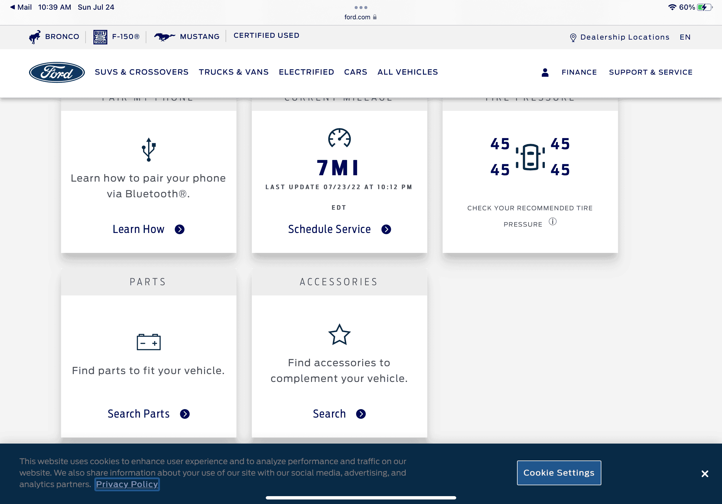Click the Cookie Settings button
The image size is (722, 504).
559,473
